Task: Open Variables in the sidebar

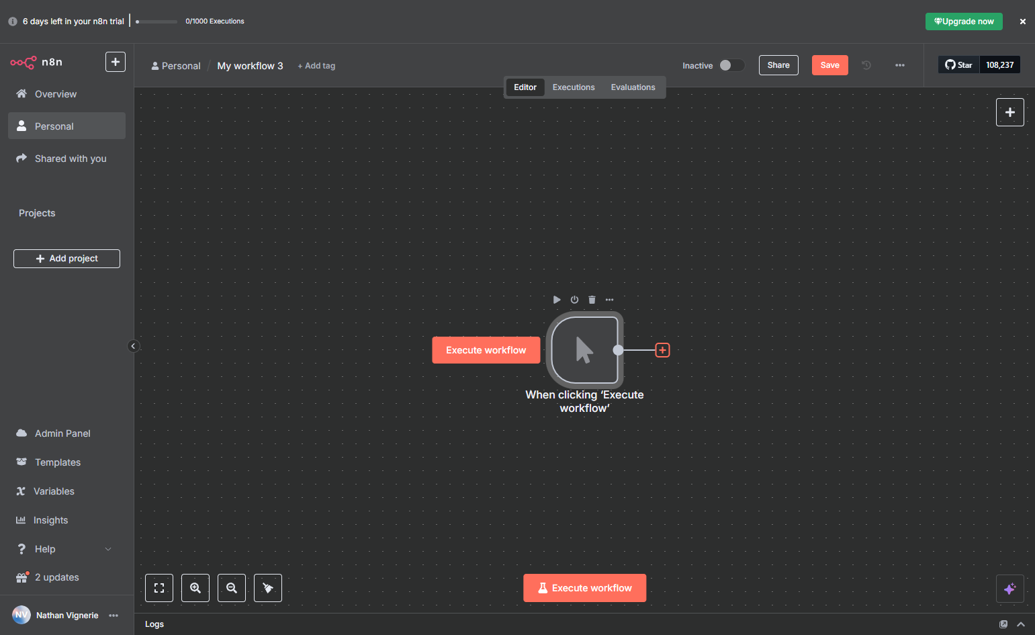Action: [x=66, y=491]
